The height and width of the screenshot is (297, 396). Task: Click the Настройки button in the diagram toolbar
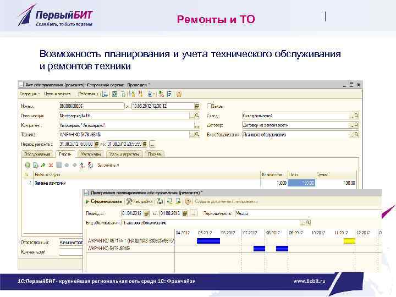pyautogui.click(x=140, y=201)
